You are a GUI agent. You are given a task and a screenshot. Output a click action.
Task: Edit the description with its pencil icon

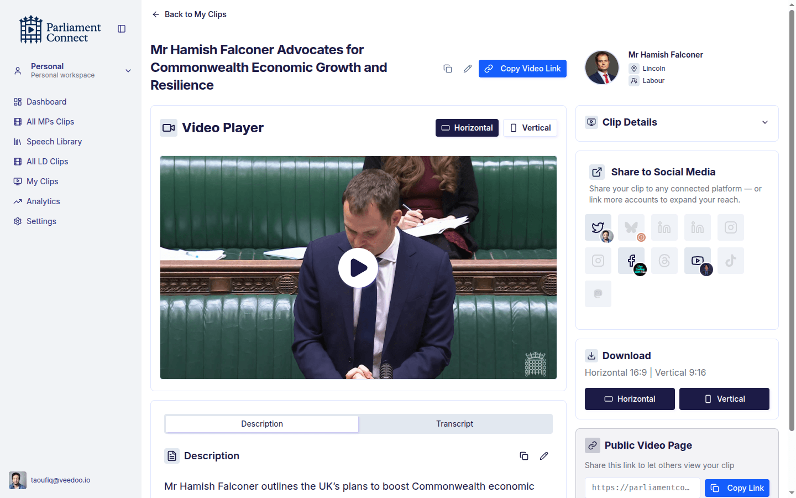tap(544, 456)
